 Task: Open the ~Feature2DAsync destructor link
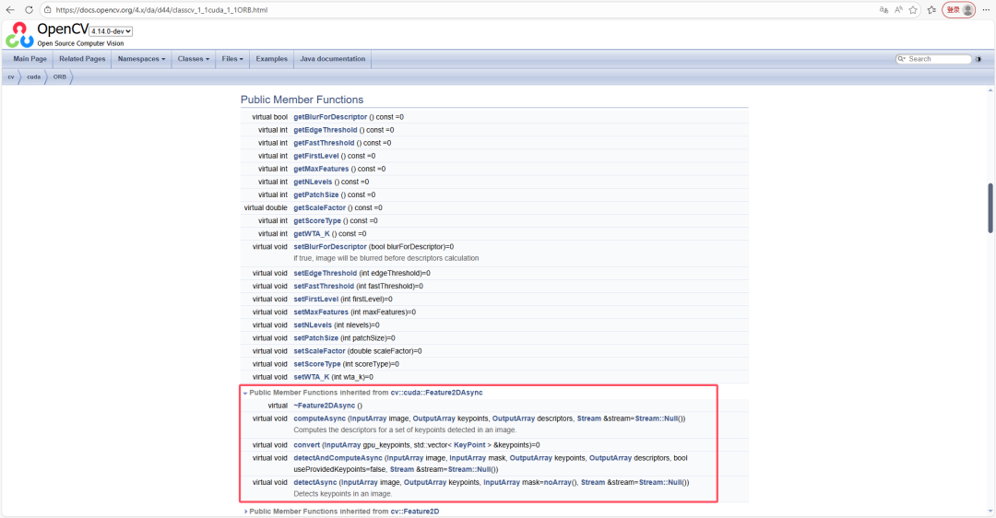324,406
